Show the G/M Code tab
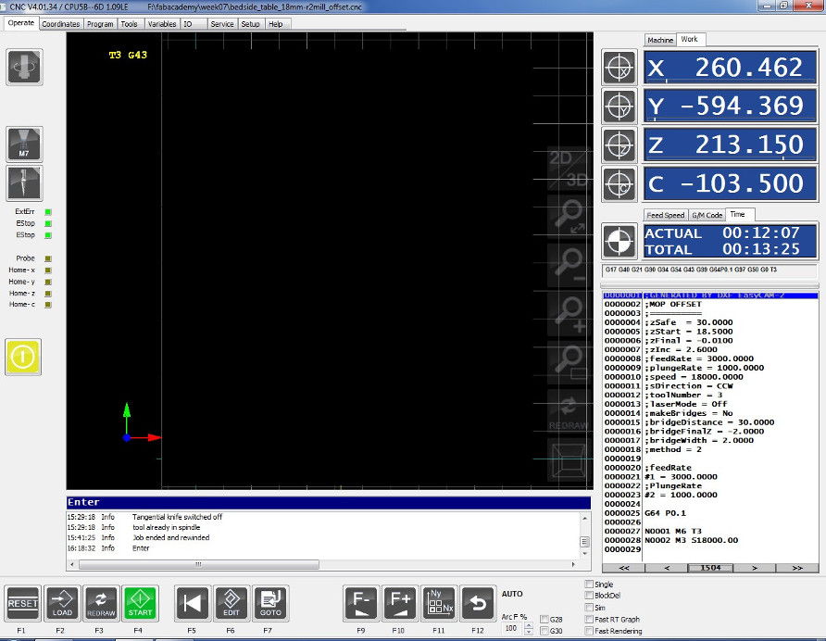Viewport: 826px width, 641px height. pyautogui.click(x=707, y=215)
